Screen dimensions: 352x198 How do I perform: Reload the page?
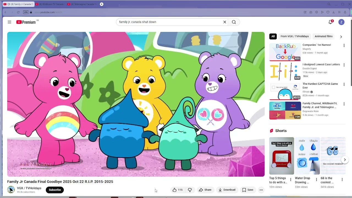[18, 12]
